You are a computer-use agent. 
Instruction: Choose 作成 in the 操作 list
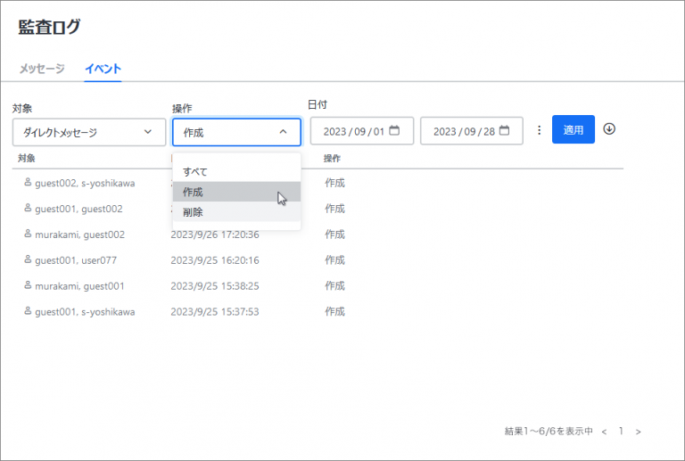[194, 192]
